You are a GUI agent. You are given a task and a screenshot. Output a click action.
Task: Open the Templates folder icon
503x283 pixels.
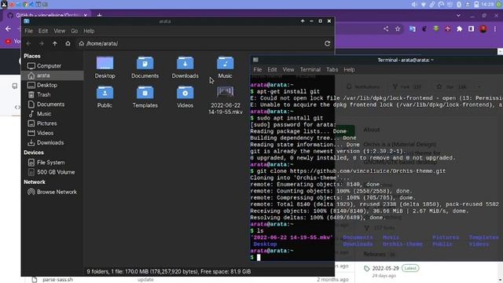pyautogui.click(x=145, y=97)
